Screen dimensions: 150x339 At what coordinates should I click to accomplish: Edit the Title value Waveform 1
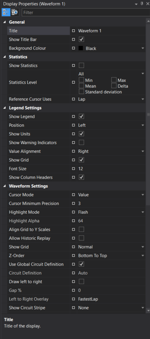pyautogui.click(x=111, y=31)
